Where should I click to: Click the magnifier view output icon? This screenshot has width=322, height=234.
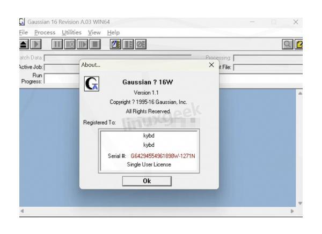coord(305,43)
